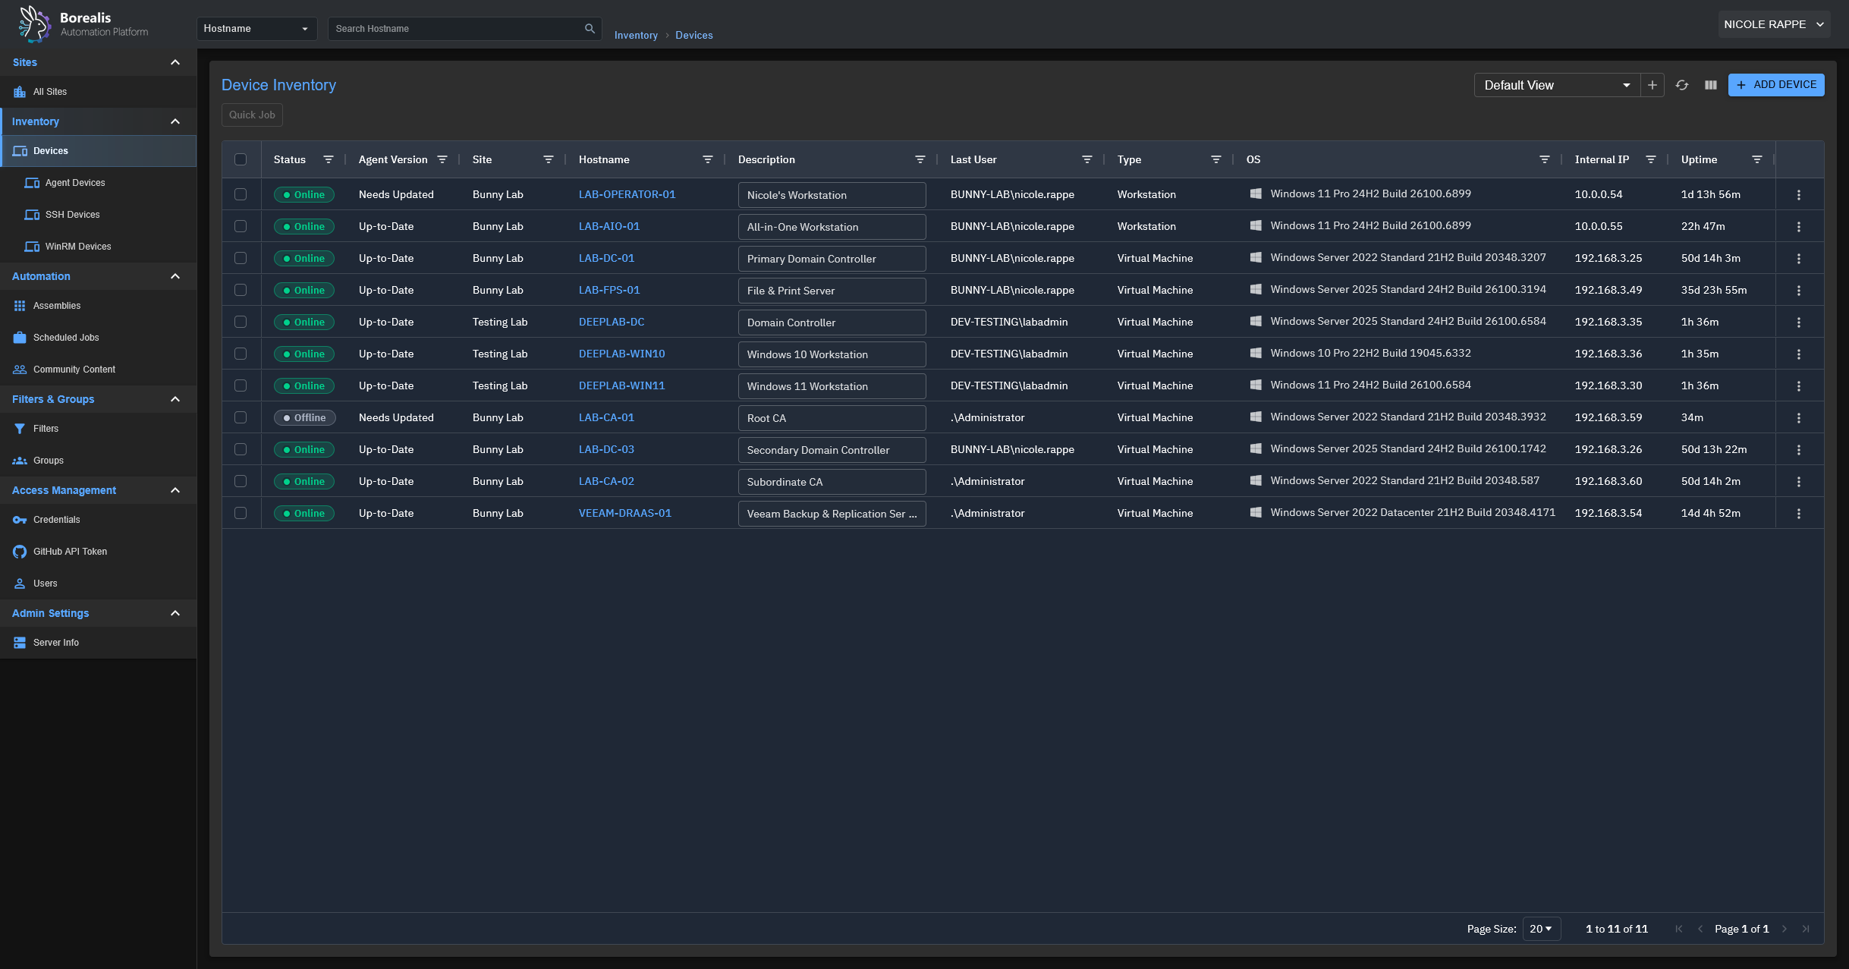Create a new view with the plus icon
The height and width of the screenshot is (969, 1849).
pyautogui.click(x=1652, y=85)
